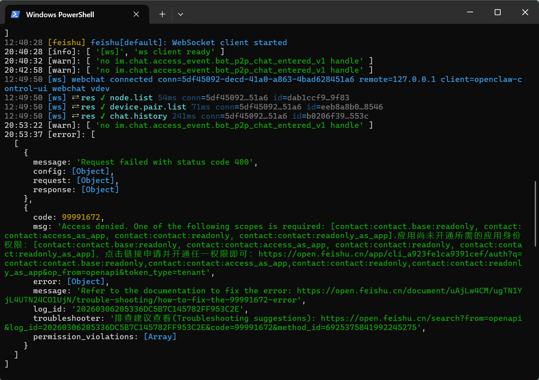Click the PowerShell icon in the tab
The height and width of the screenshot is (380, 539).
(x=15, y=14)
